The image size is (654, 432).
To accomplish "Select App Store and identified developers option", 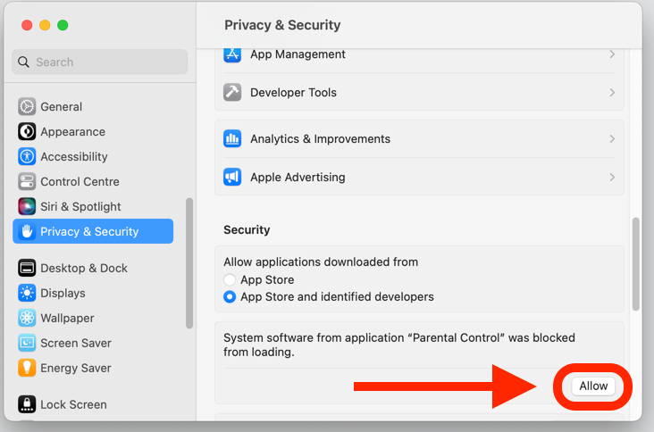I will [230, 296].
